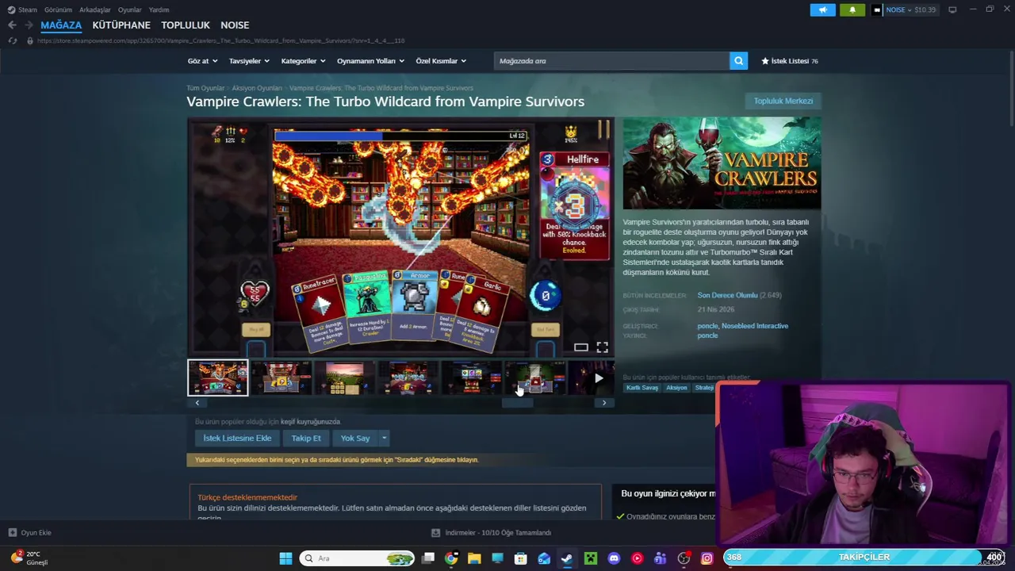Open Microsoft Store from taskbar

pos(521,558)
